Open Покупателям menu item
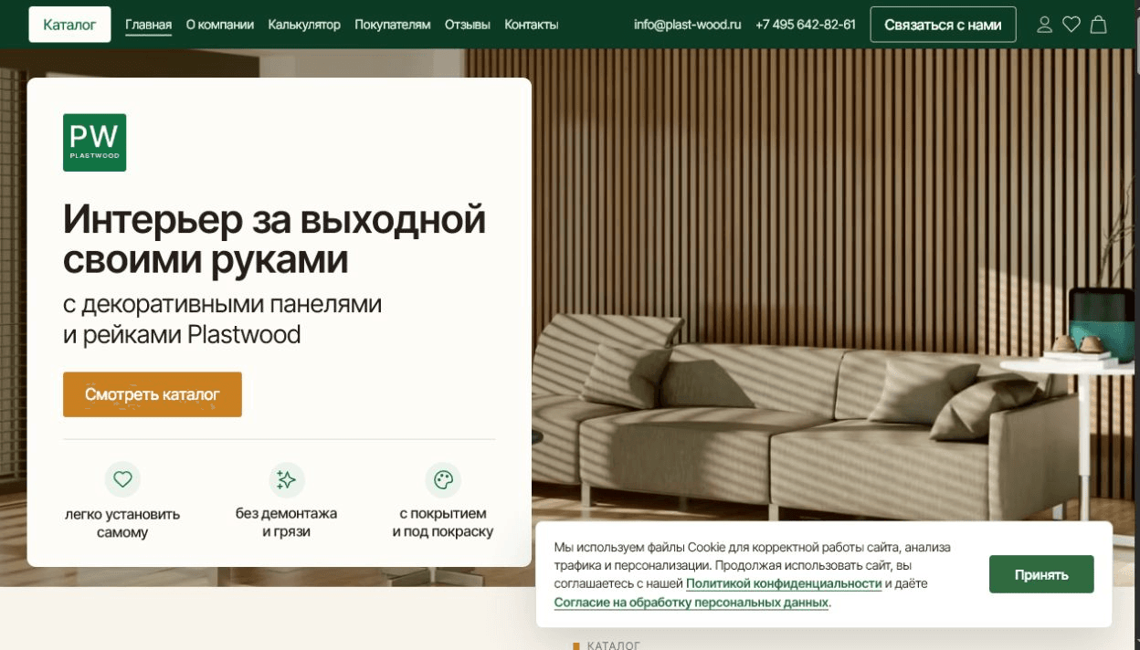Image resolution: width=1140 pixels, height=650 pixels. pyautogui.click(x=392, y=25)
